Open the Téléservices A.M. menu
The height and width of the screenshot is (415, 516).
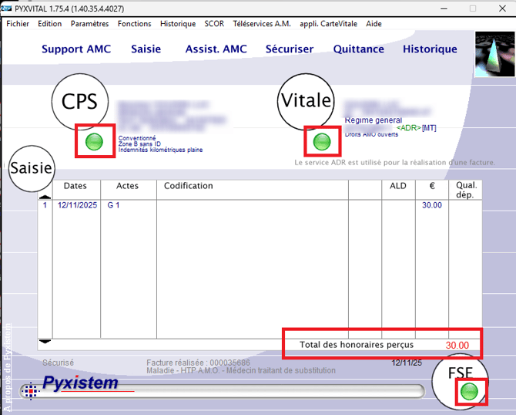pyautogui.click(x=261, y=24)
